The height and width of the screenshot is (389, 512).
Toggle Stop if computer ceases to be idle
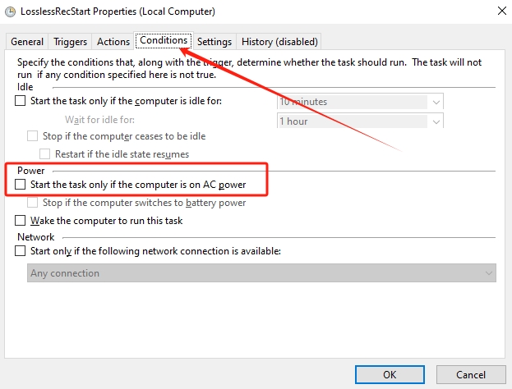pyautogui.click(x=32, y=136)
